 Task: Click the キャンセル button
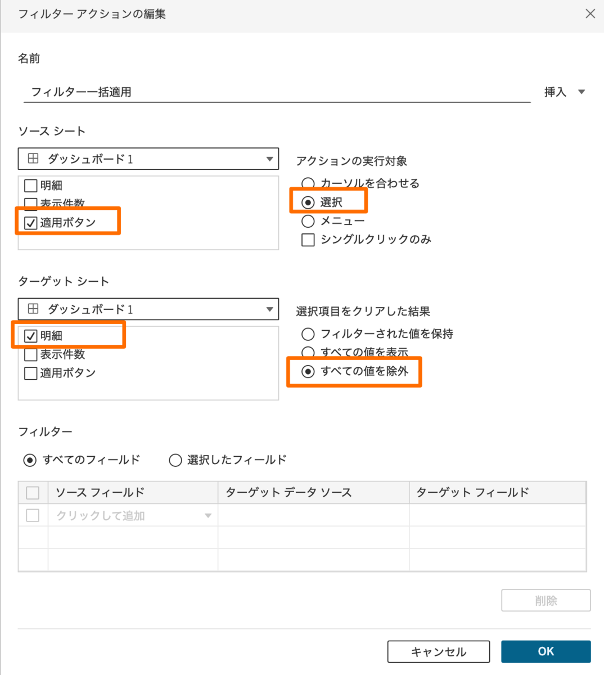click(439, 651)
